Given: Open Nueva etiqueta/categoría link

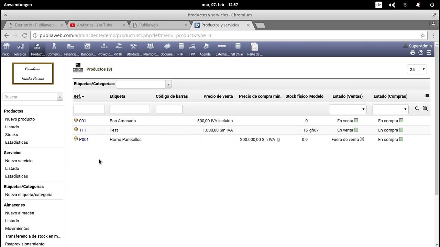Looking at the screenshot, I should tap(29, 195).
